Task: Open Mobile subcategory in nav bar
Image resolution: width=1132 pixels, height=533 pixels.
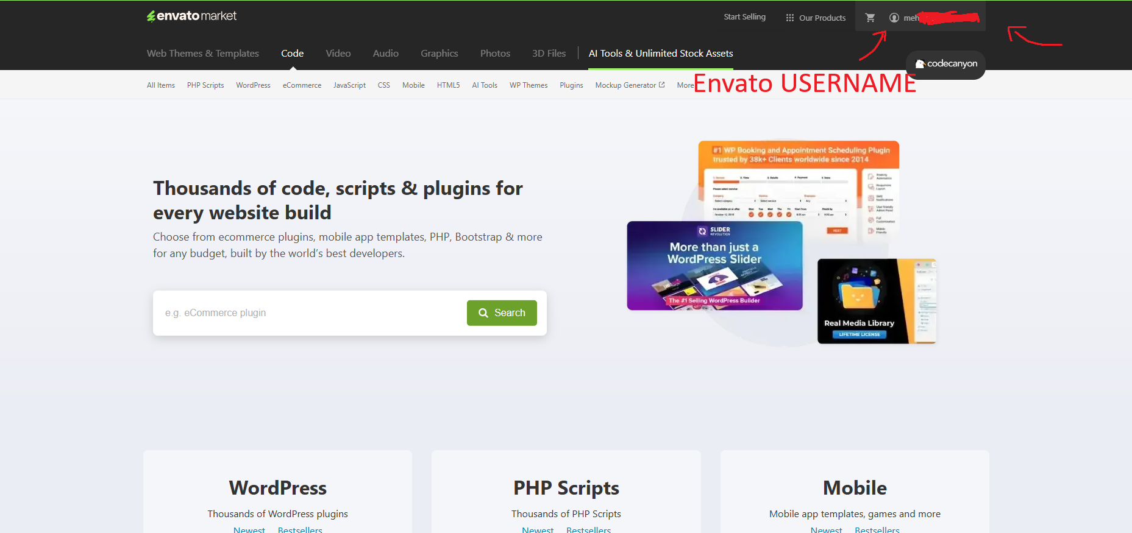Action: point(413,85)
